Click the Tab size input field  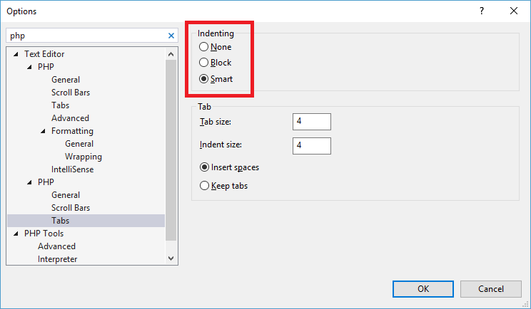point(312,122)
